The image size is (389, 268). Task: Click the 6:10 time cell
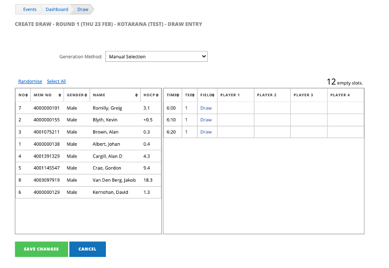[x=172, y=120]
